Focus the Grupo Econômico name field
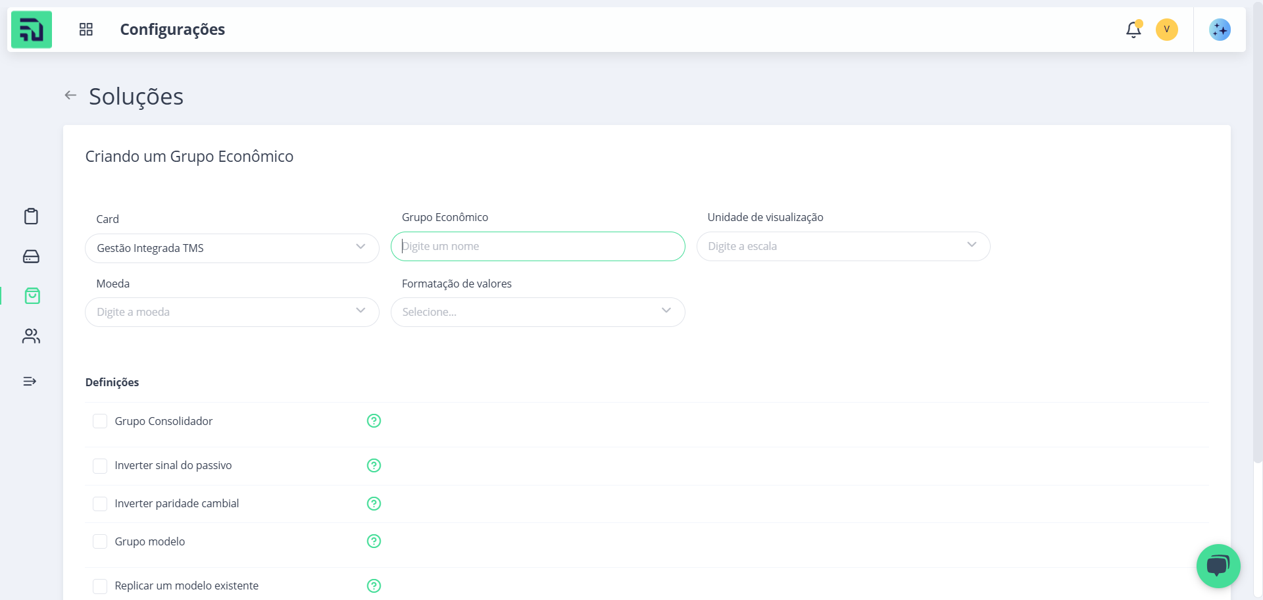 [538, 246]
